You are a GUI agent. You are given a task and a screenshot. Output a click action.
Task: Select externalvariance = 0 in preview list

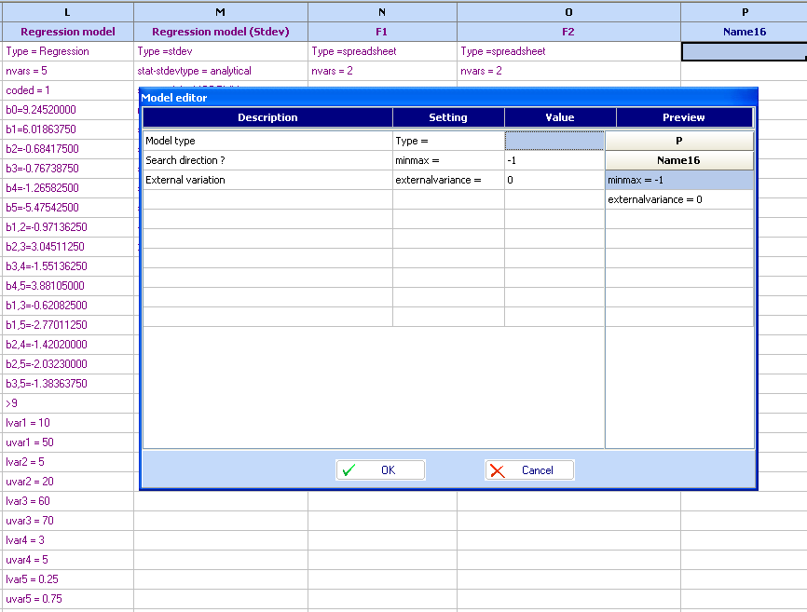pyautogui.click(x=679, y=199)
